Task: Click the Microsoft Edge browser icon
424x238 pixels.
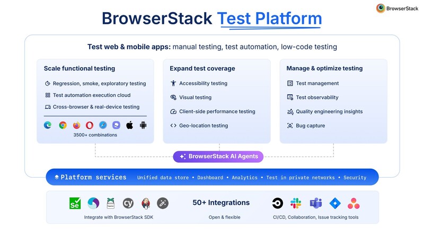Action: click(x=48, y=125)
